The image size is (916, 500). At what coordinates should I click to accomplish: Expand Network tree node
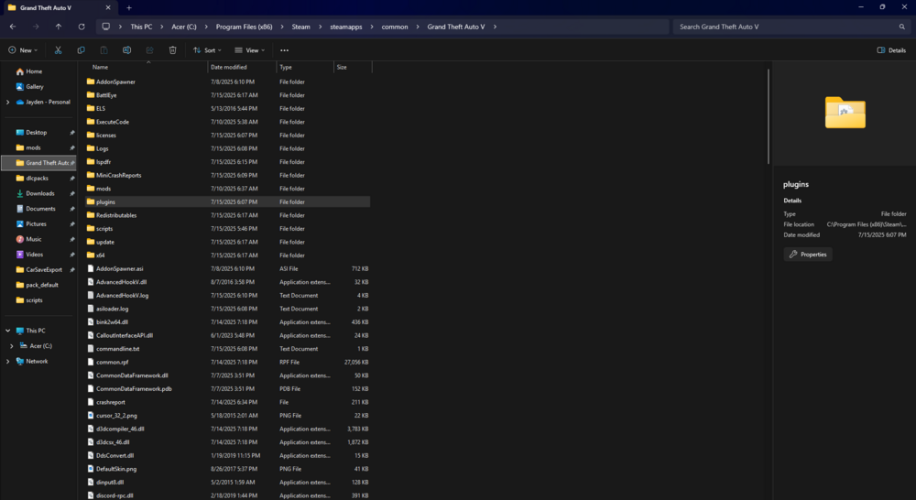[x=7, y=362]
